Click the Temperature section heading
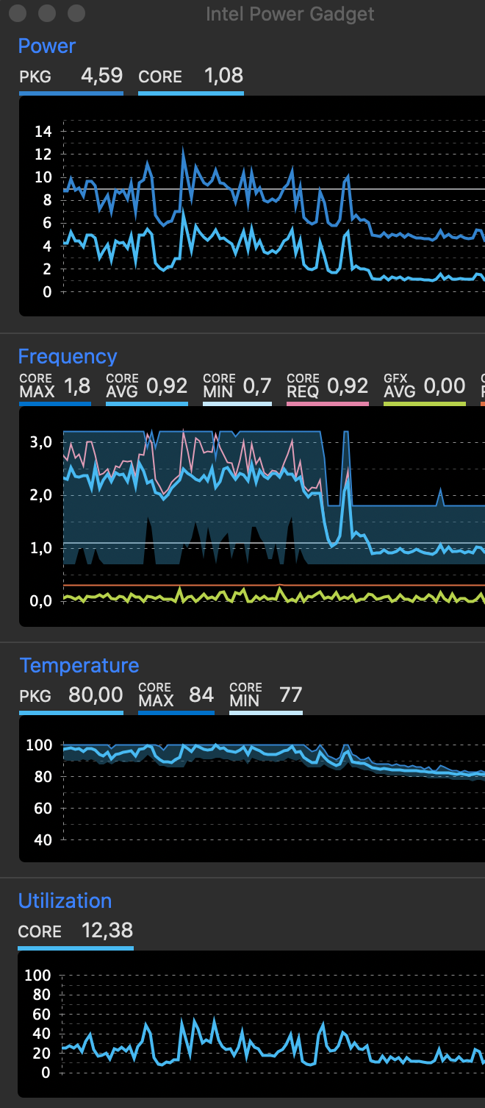Viewport: 485px width, 1108px height. coord(79,665)
